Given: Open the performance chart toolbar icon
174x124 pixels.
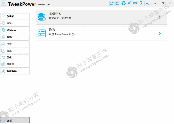Looking at the screenshot, I should tap(129, 3).
